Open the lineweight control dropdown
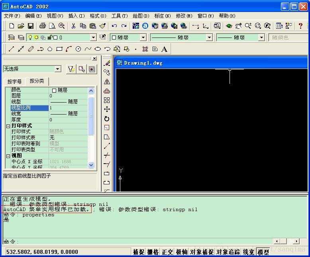The height and width of the screenshot is (257, 310). point(261,38)
